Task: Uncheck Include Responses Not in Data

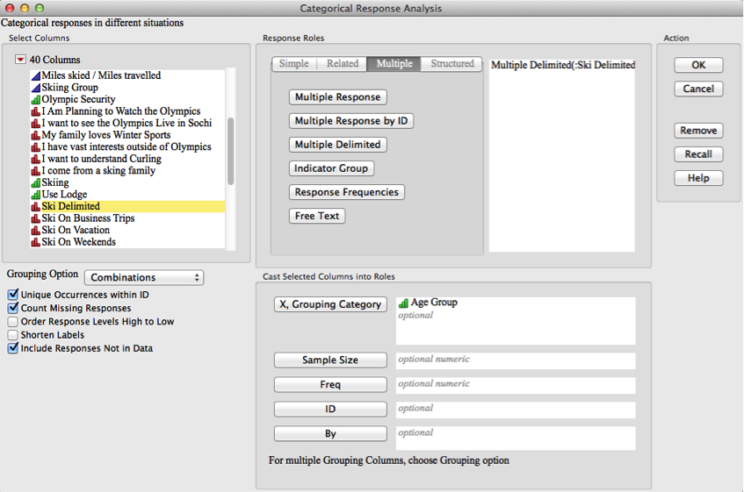Action: tap(13, 348)
